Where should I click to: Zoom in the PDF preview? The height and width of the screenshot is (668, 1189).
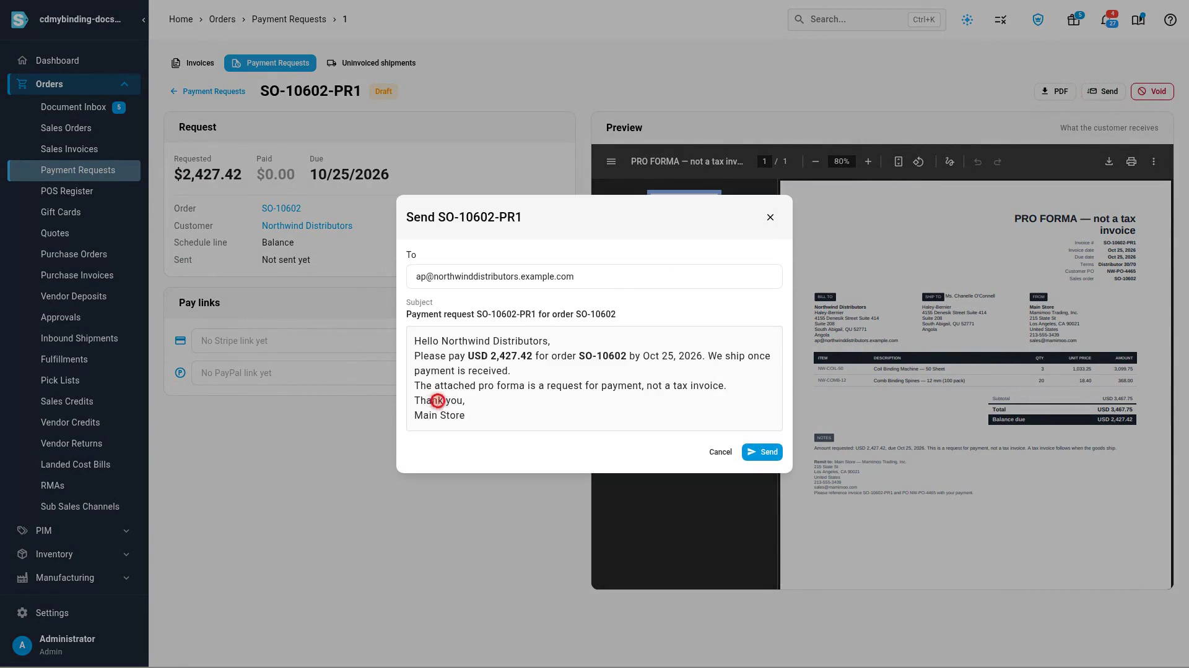pyautogui.click(x=868, y=161)
